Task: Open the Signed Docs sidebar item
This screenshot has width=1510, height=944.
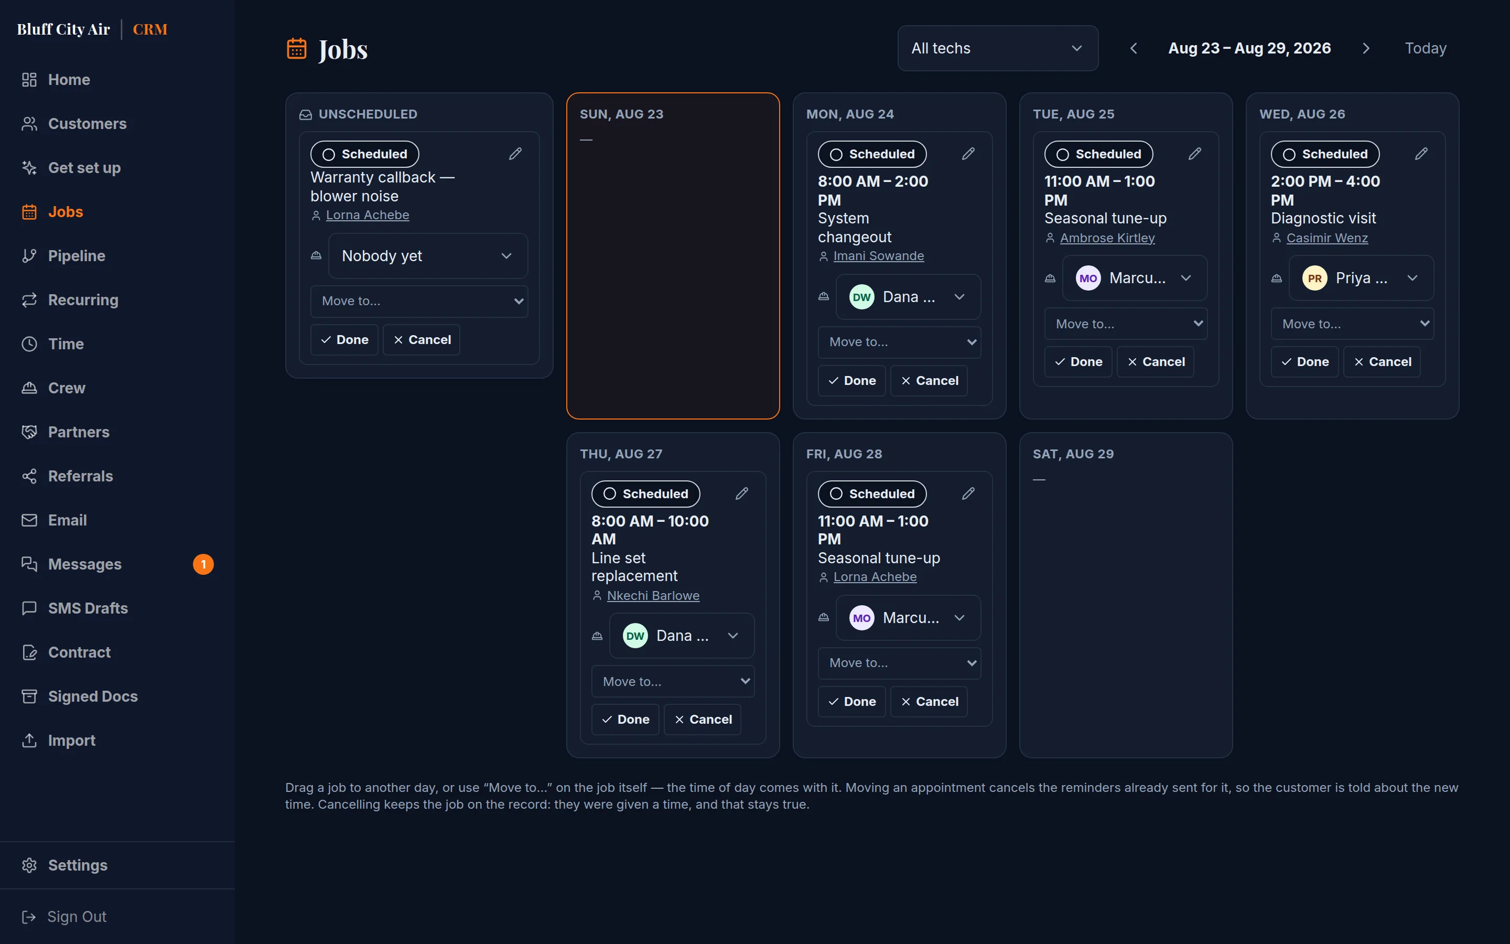Action: [x=117, y=696]
